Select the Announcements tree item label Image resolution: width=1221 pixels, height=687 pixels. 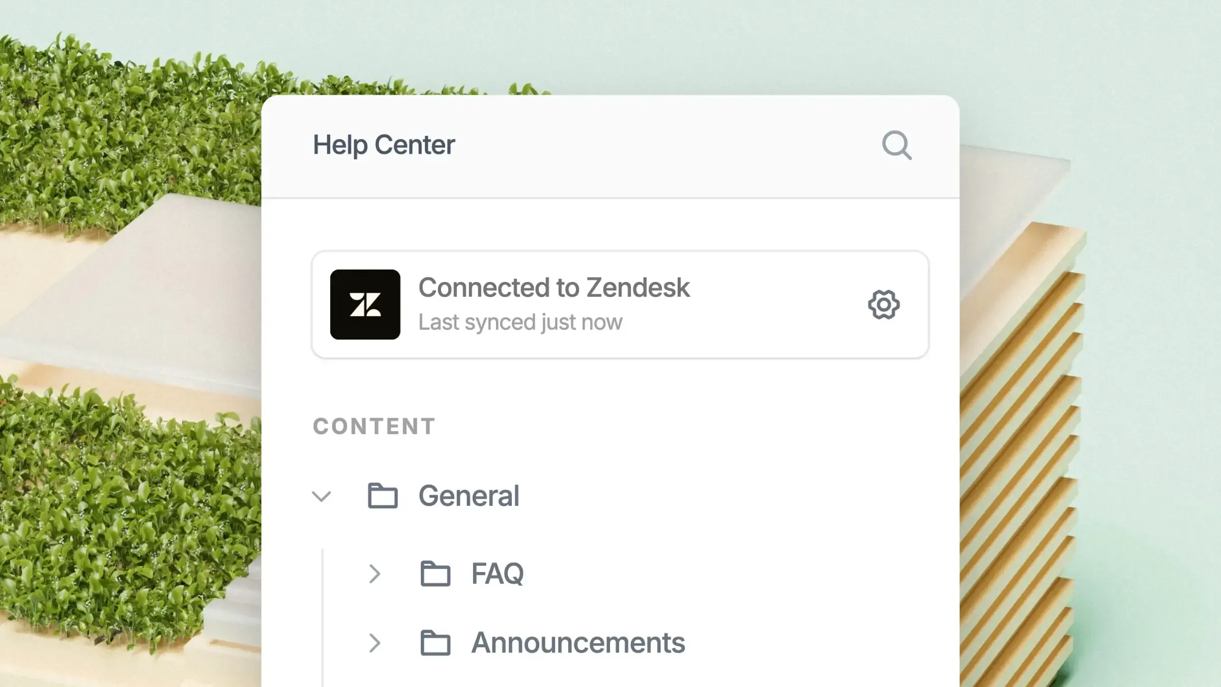pyautogui.click(x=578, y=643)
